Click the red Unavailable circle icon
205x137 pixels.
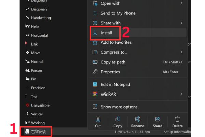coord(27,105)
